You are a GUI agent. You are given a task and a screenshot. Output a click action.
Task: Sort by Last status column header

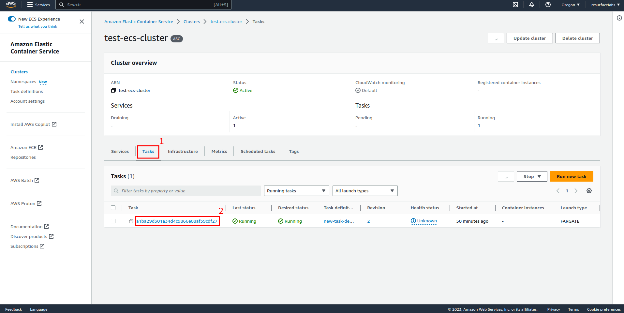click(x=244, y=208)
